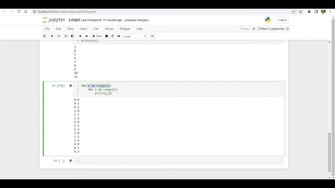Copy selected cells icon
This screenshot has height=188, width=335.
pyautogui.click(x=66, y=36)
